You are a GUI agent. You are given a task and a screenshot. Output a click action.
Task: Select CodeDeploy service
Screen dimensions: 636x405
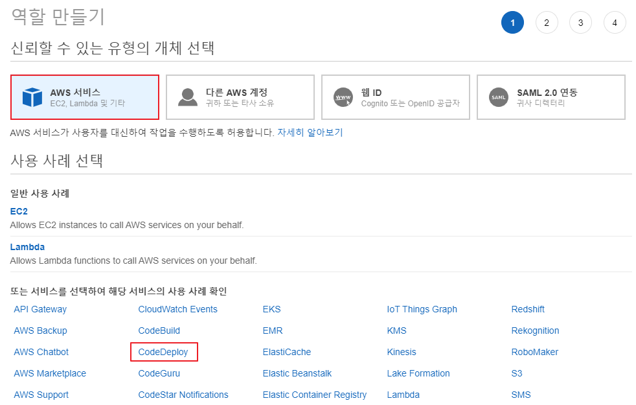(x=163, y=352)
